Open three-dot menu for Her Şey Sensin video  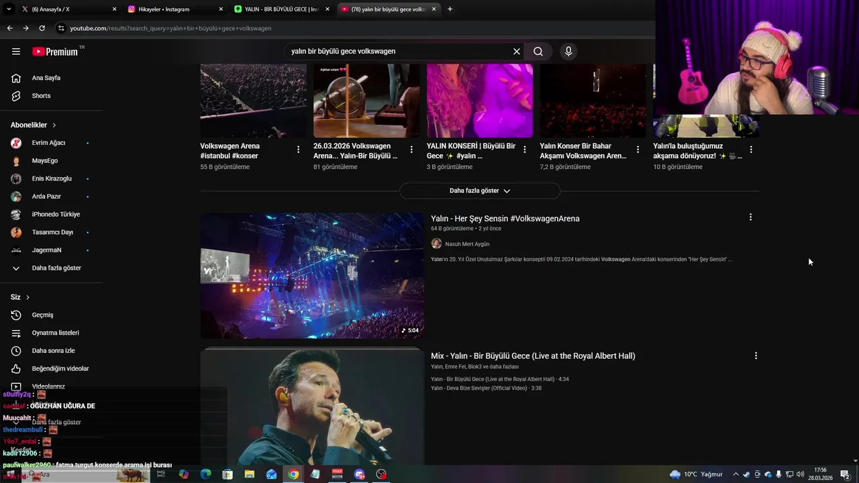tap(750, 217)
